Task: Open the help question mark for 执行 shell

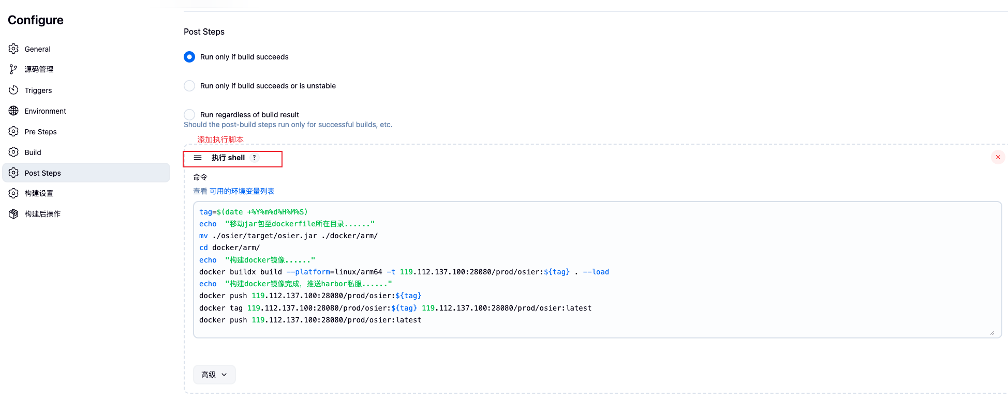Action: pyautogui.click(x=254, y=158)
